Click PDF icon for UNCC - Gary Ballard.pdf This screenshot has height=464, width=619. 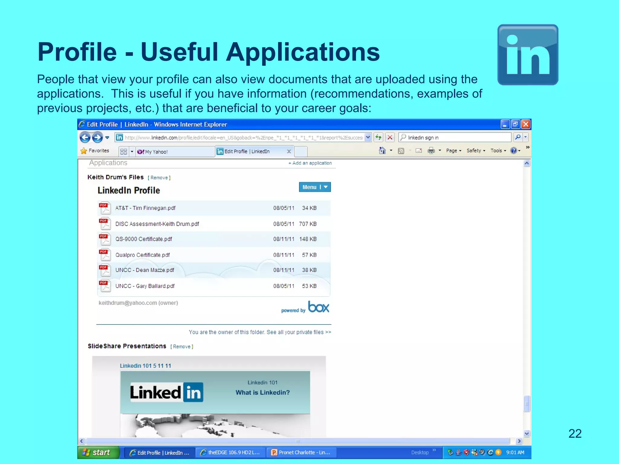[x=105, y=286]
